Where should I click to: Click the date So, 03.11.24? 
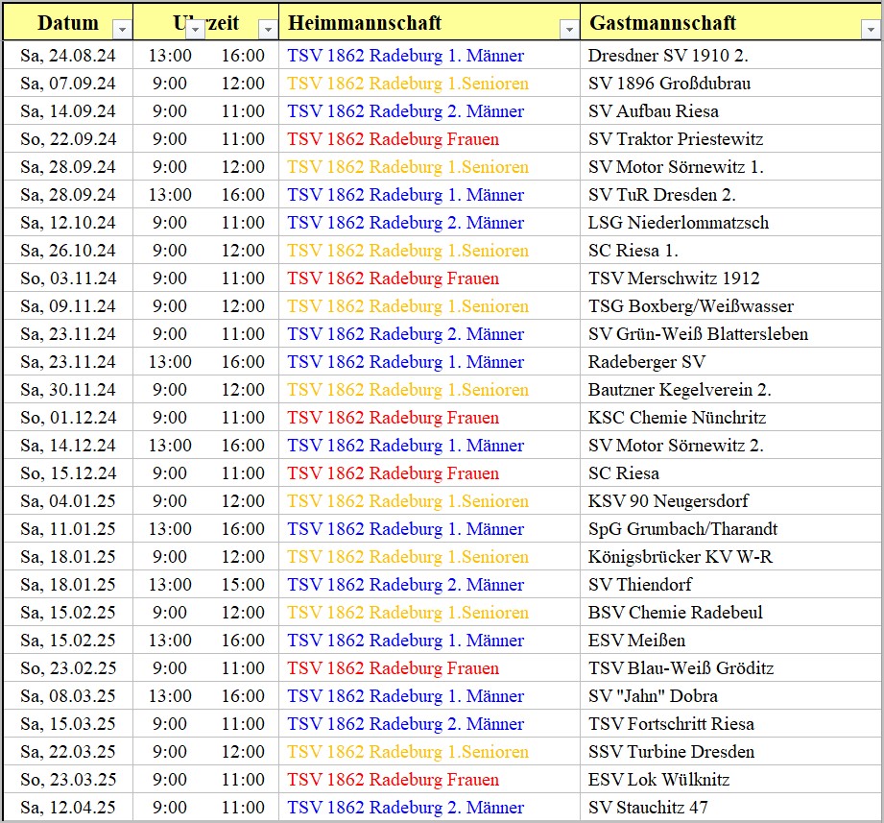(68, 278)
